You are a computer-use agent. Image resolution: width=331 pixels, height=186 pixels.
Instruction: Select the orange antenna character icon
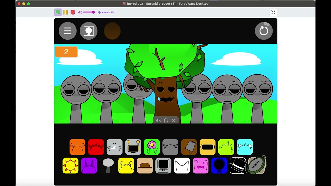[77, 147]
